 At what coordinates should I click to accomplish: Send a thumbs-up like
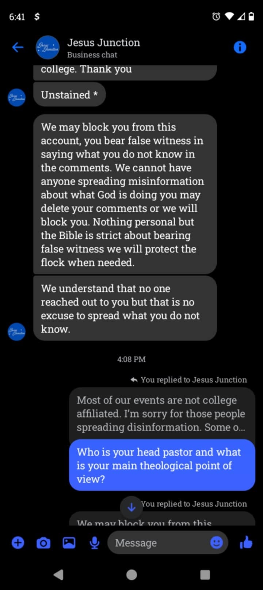click(246, 542)
